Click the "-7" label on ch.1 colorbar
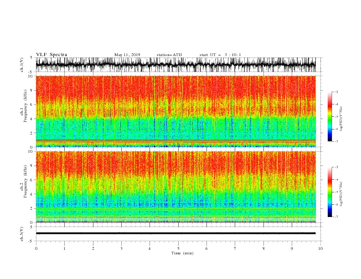Screen dimensions: 361x279 336,141
